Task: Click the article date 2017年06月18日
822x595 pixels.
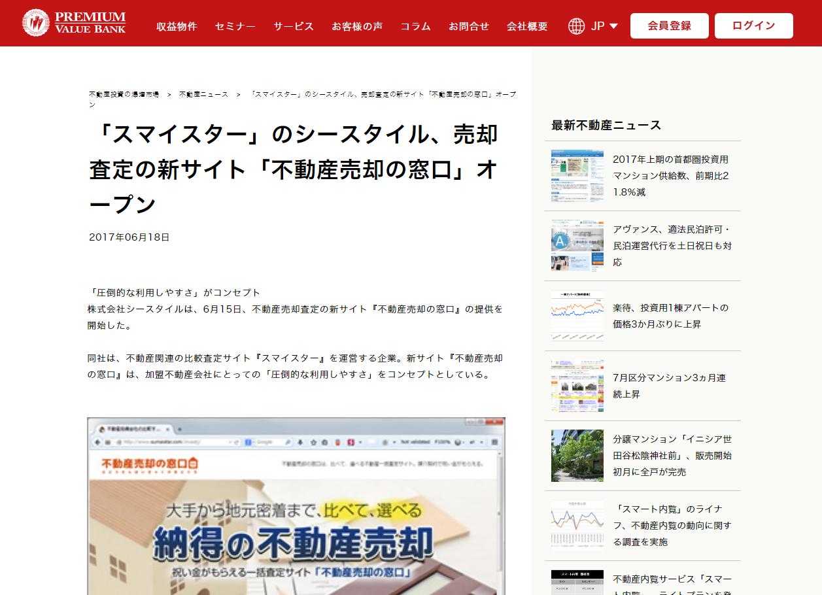Action: coord(129,237)
